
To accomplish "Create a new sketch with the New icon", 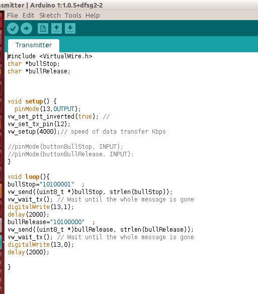I will (43, 29).
